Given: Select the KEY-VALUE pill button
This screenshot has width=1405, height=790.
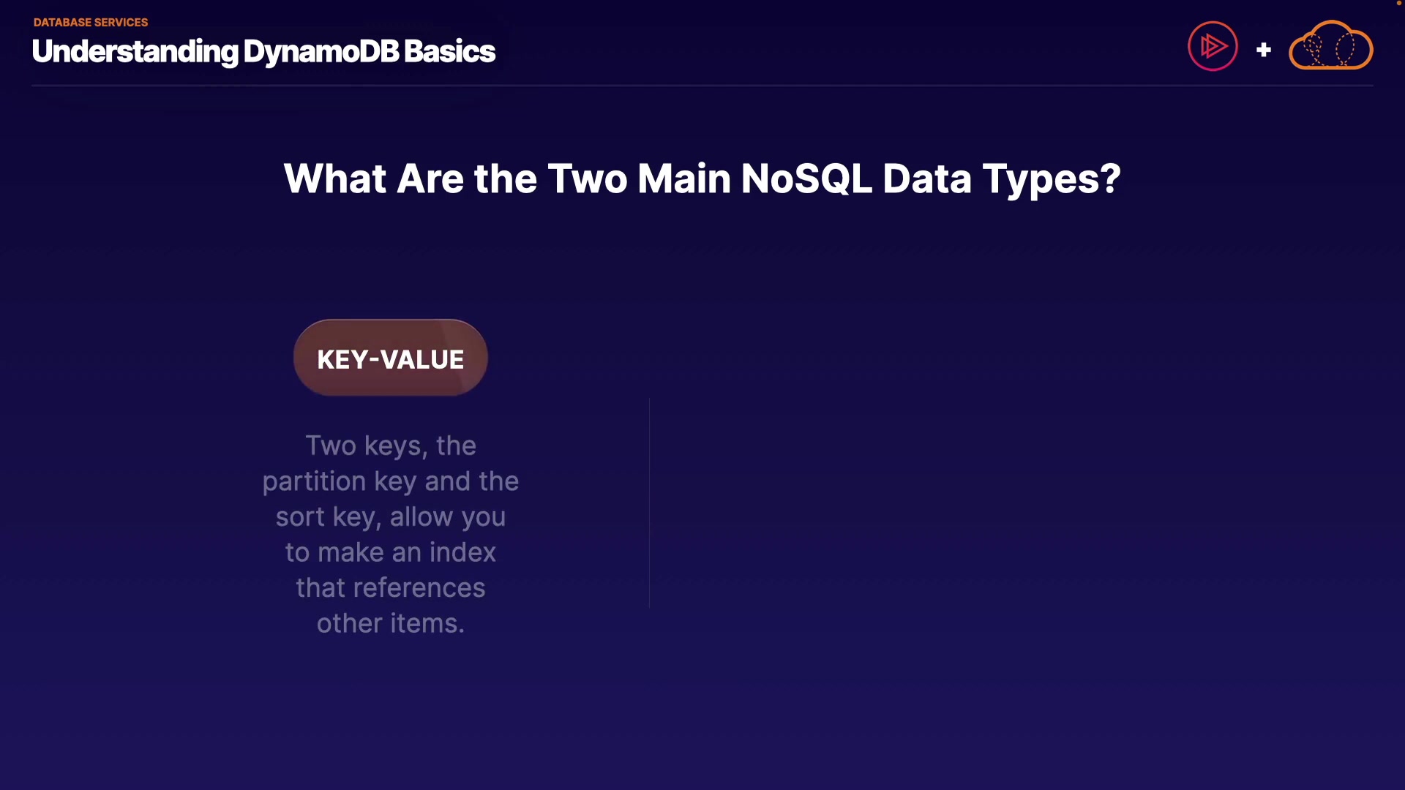Looking at the screenshot, I should point(390,358).
